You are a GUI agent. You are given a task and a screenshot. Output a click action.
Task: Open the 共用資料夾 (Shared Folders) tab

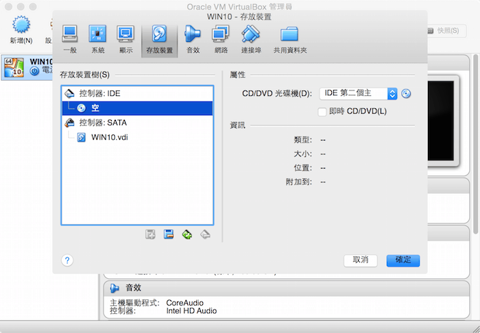(x=290, y=40)
